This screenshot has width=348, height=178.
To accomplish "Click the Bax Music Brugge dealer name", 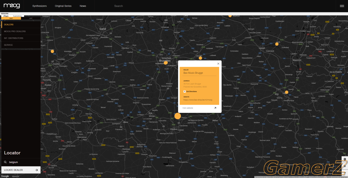I will tap(193, 73).
